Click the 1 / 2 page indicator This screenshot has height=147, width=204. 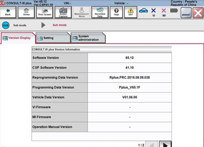point(141,145)
